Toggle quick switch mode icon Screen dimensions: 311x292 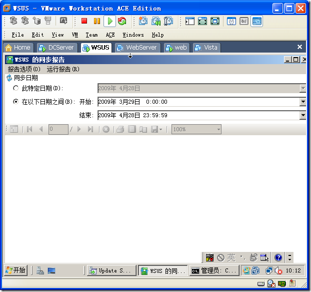point(215,21)
